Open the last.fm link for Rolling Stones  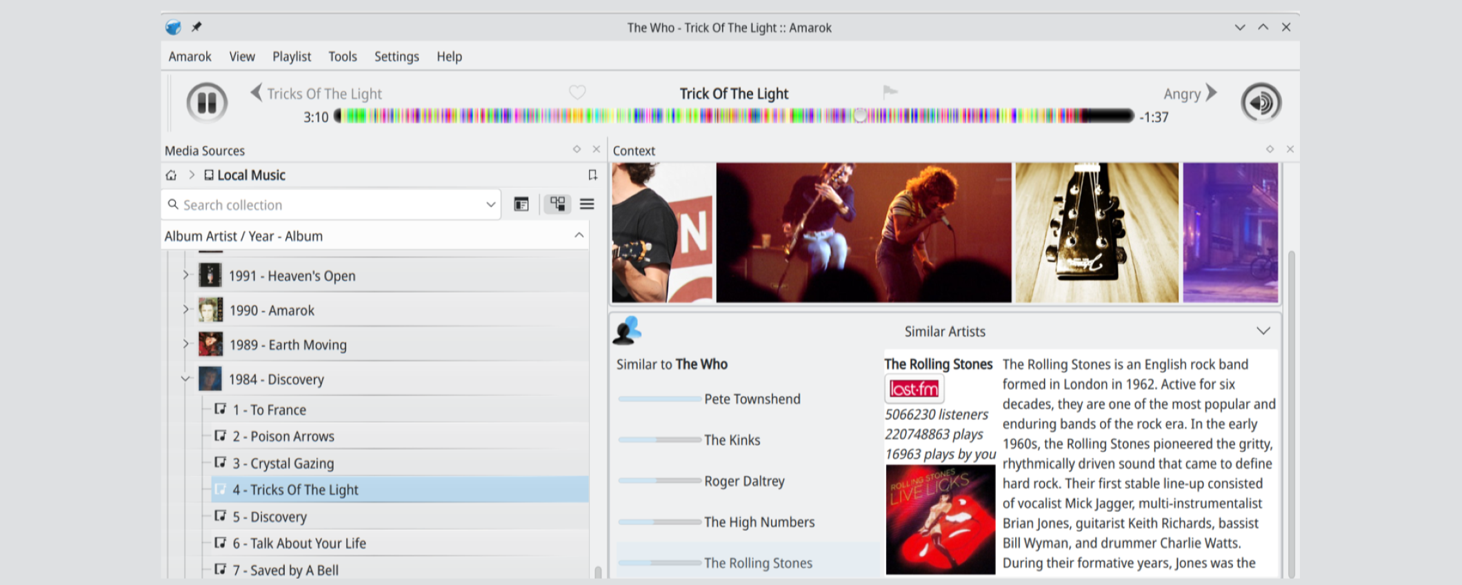coord(914,389)
